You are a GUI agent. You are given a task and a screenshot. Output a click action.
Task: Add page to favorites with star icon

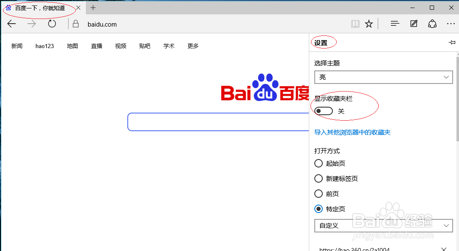click(369, 24)
